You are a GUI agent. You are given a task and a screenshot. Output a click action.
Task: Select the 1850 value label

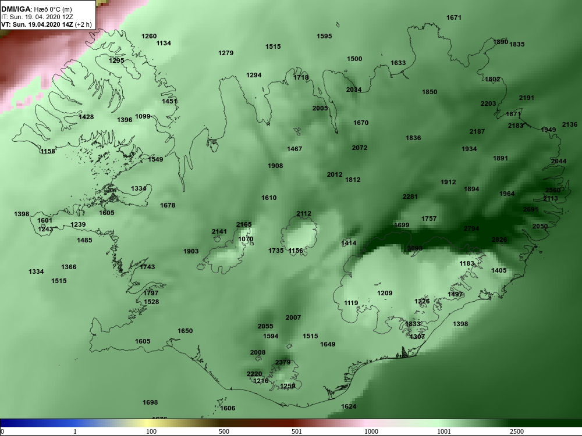click(430, 92)
